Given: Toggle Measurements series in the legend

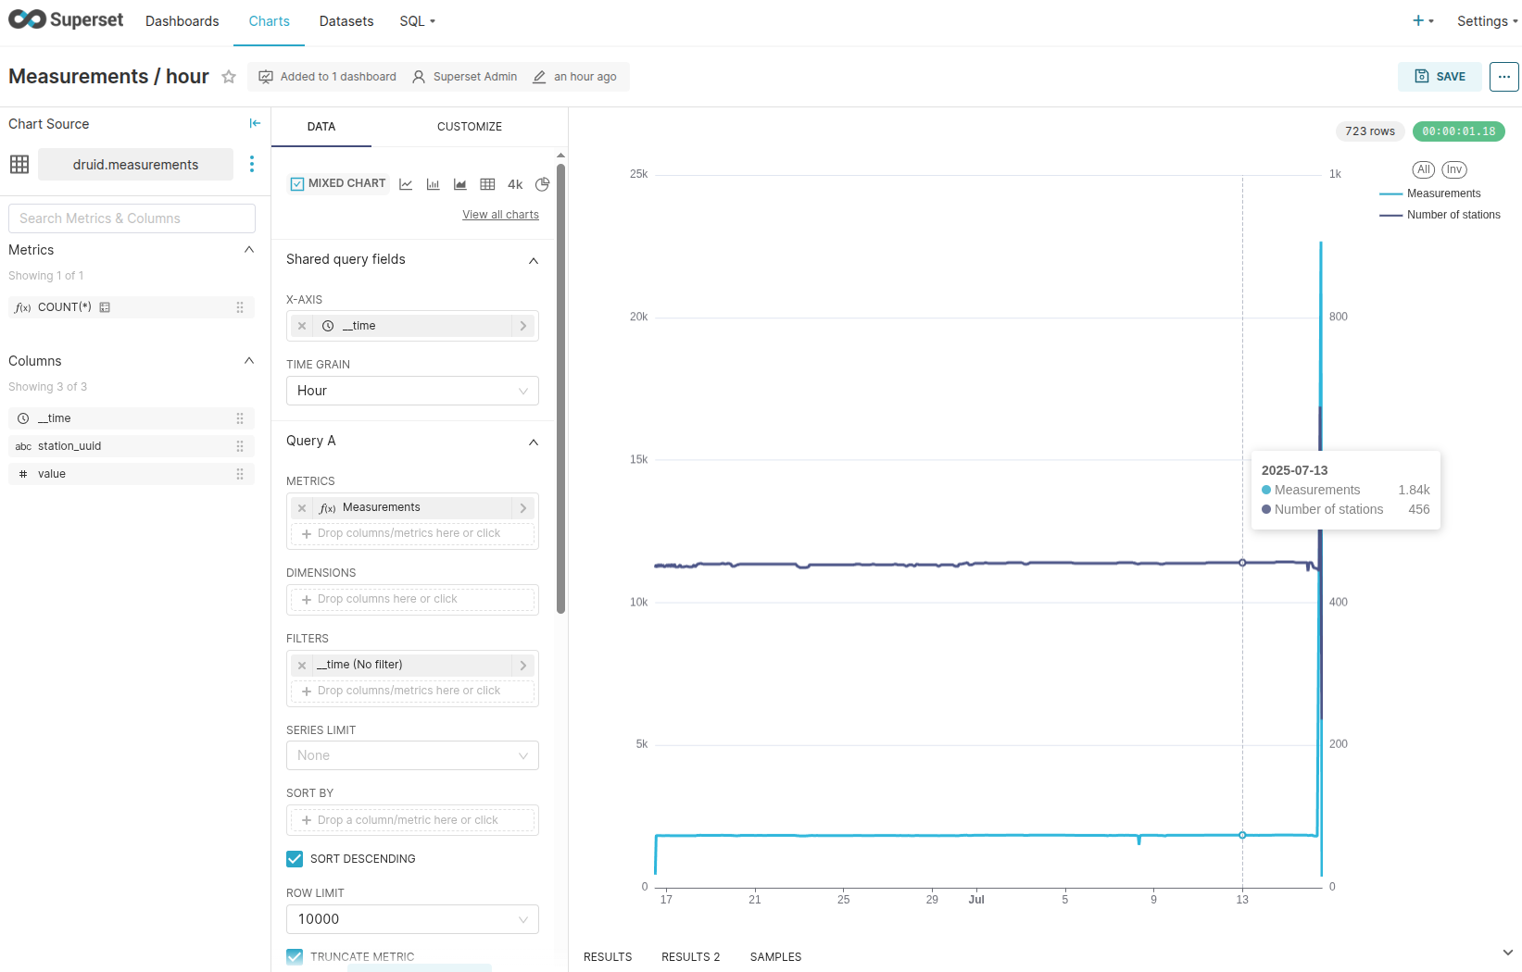Looking at the screenshot, I should [x=1442, y=193].
